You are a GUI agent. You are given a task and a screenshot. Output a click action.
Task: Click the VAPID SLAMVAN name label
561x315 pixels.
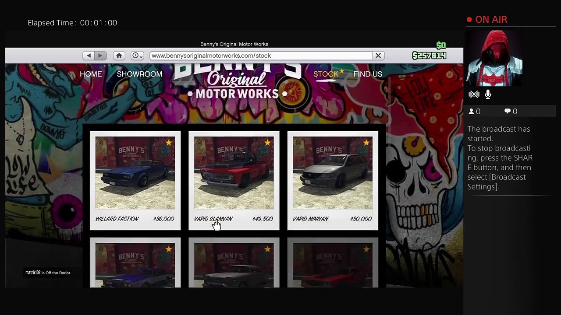point(213,219)
